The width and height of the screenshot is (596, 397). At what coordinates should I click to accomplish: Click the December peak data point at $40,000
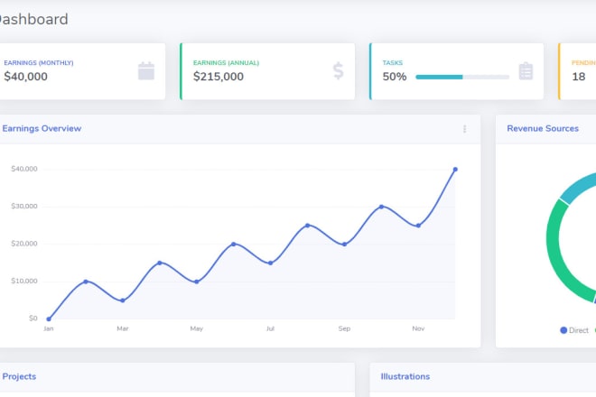pyautogui.click(x=455, y=170)
